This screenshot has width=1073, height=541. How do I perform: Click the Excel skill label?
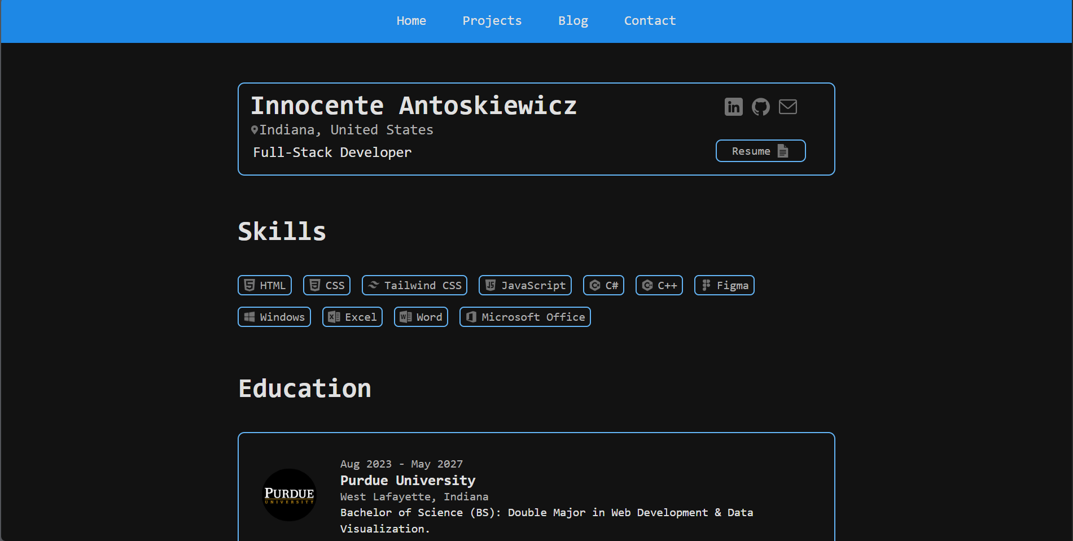361,317
